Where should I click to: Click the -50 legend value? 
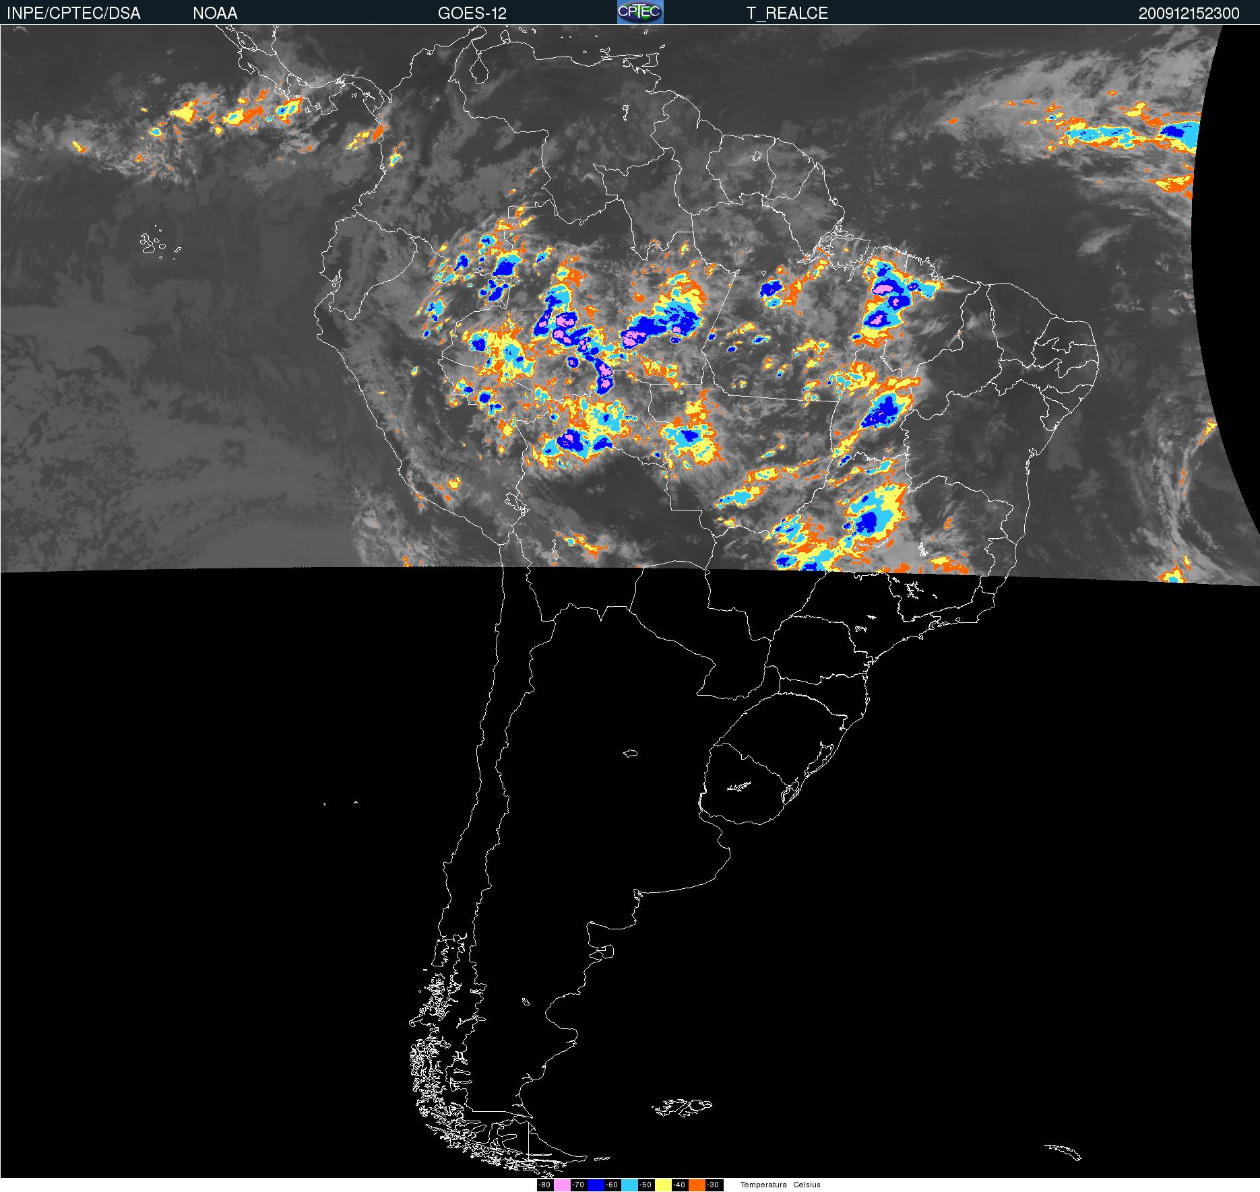pos(645,1185)
